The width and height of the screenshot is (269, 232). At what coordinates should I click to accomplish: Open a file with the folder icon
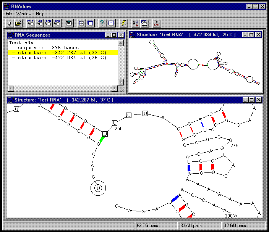[x=18, y=23]
